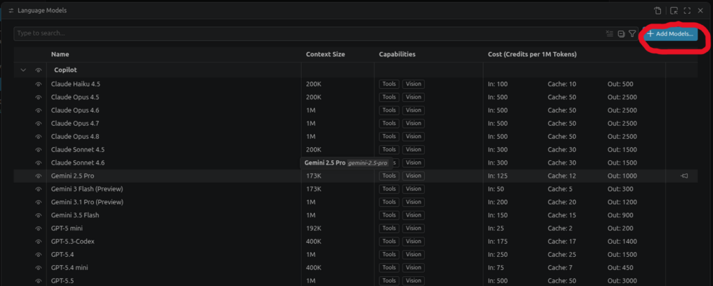Image resolution: width=713 pixels, height=286 pixels.
Task: Select the GPT-5.3-Codex model name
Action: click(72, 242)
